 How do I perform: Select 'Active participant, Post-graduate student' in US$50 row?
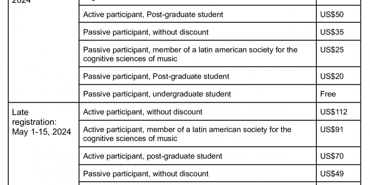point(153,15)
